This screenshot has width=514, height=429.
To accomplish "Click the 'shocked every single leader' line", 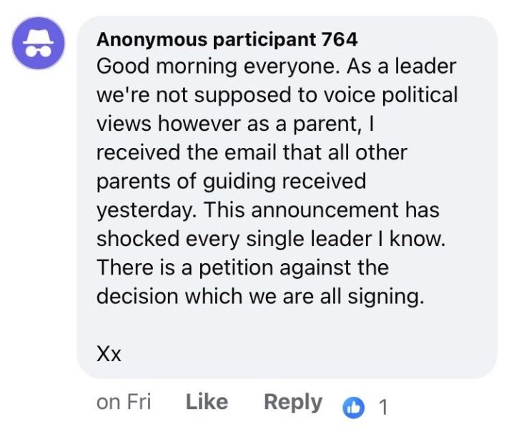I will (271, 240).
